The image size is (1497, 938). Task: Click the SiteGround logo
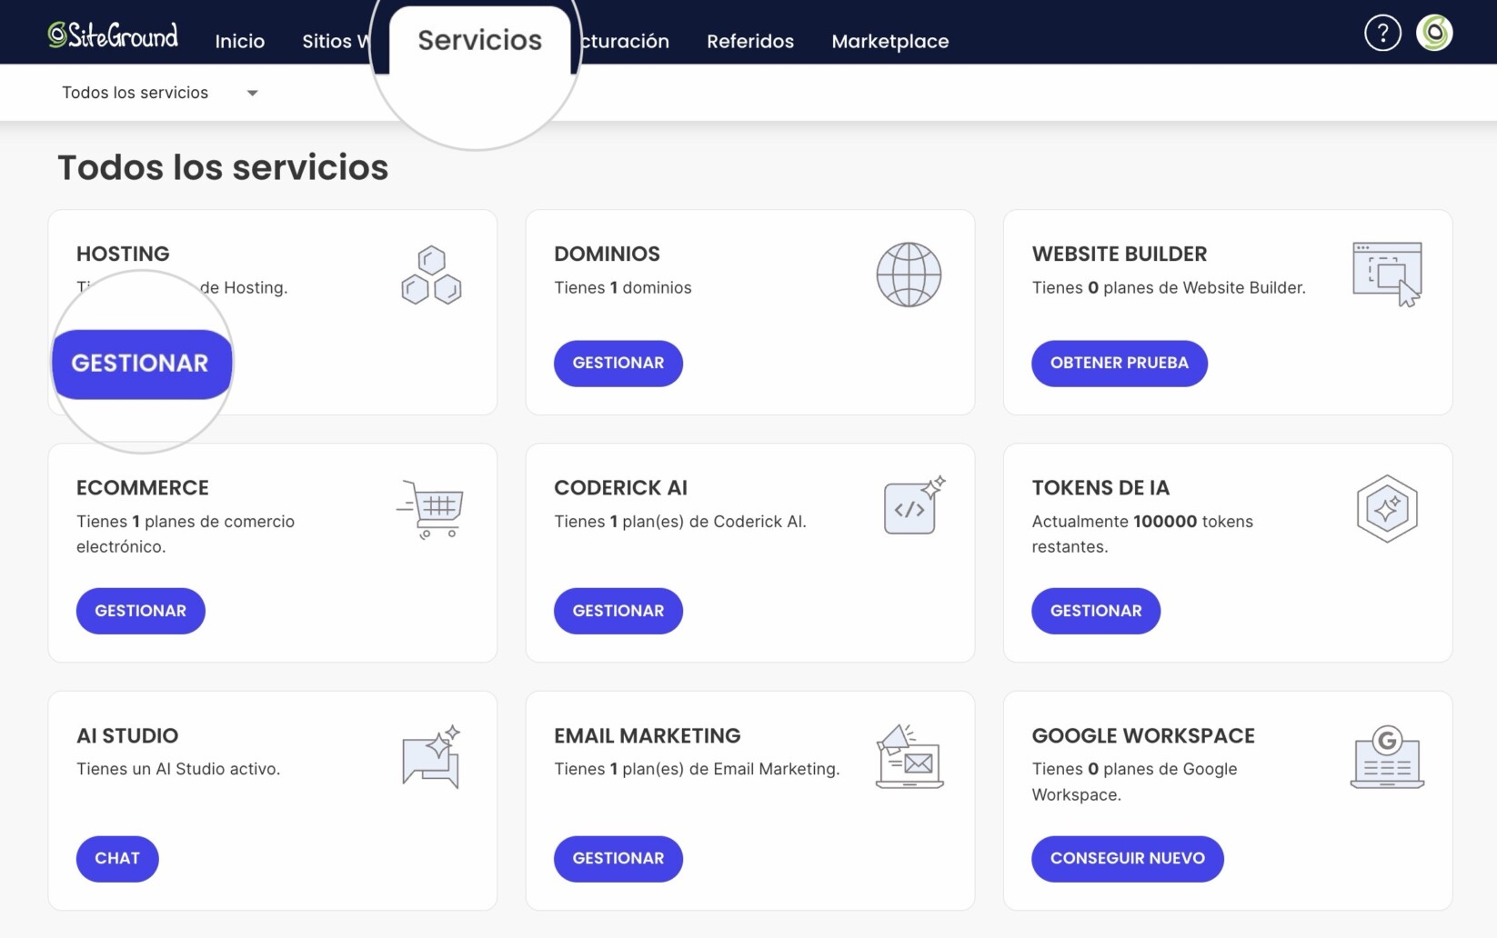[x=113, y=35]
